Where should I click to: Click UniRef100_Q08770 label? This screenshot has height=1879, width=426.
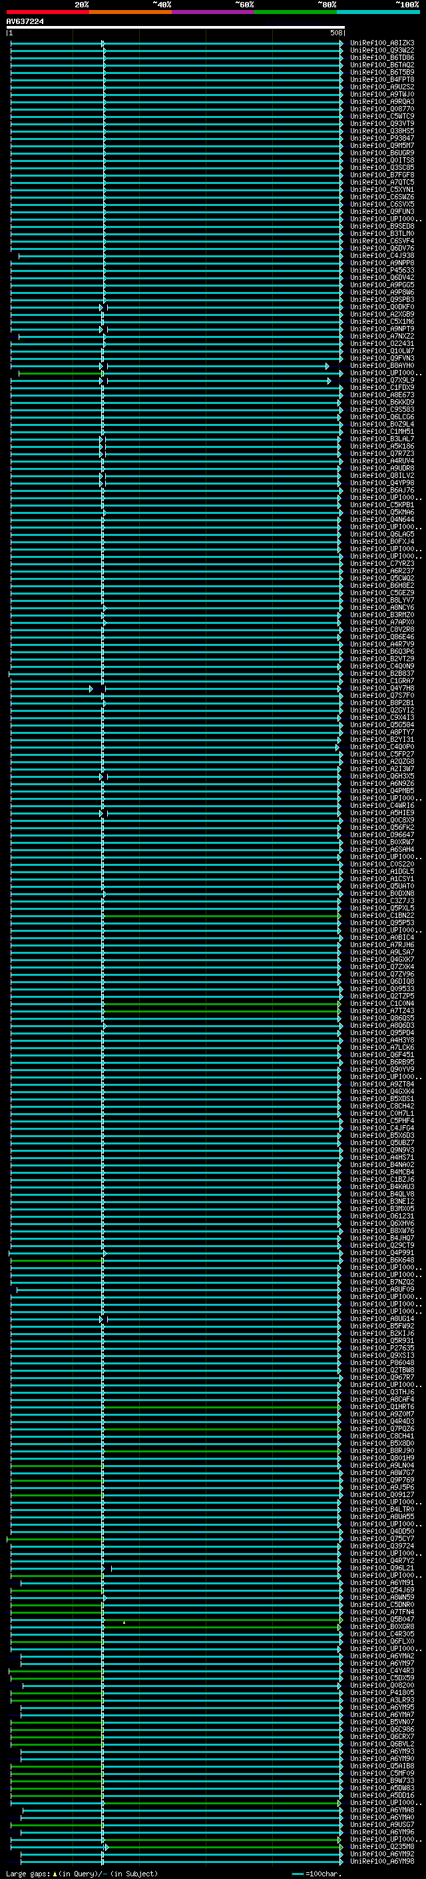pos(382,109)
